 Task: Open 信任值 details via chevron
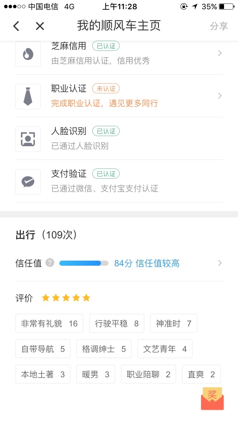(x=220, y=263)
